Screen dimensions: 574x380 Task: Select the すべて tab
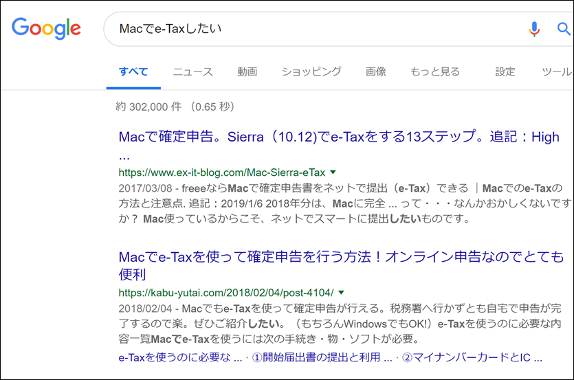(x=133, y=71)
